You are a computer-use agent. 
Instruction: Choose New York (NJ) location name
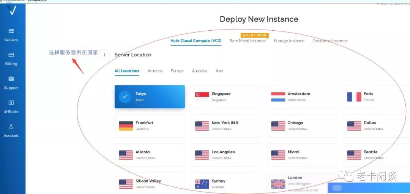pos(225,123)
